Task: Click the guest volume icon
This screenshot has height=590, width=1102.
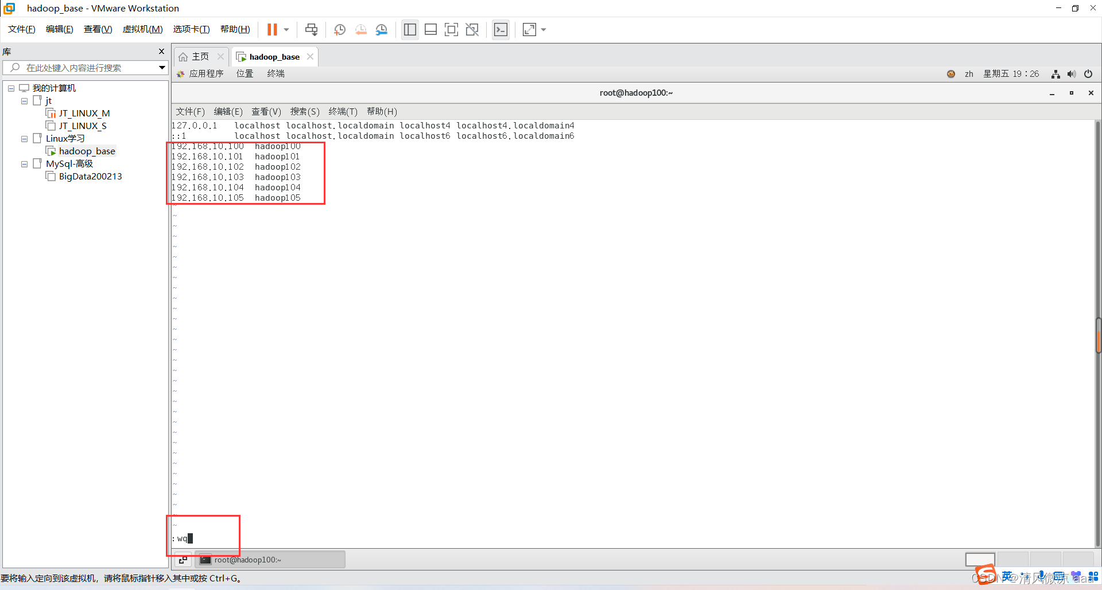Action: 1072,74
